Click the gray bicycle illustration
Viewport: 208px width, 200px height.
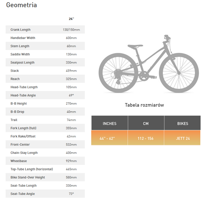pyautogui.click(x=148, y=64)
